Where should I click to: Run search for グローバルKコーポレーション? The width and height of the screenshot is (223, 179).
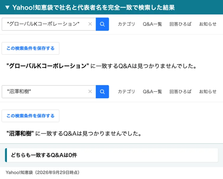pos(102,24)
